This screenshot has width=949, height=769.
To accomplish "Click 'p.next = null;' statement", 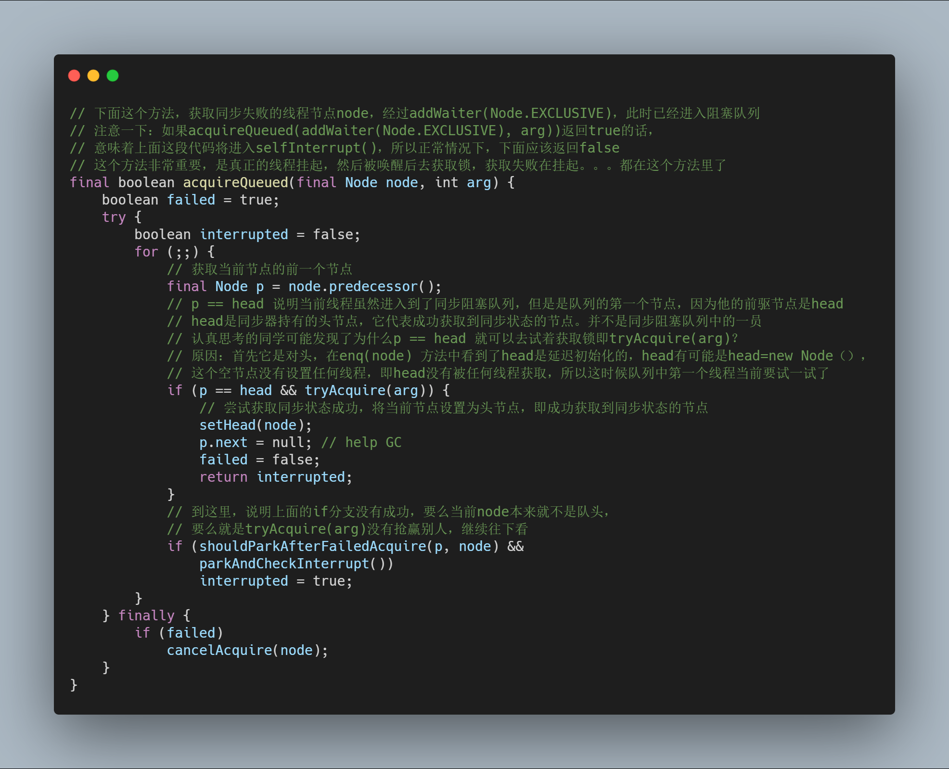I will coord(256,442).
